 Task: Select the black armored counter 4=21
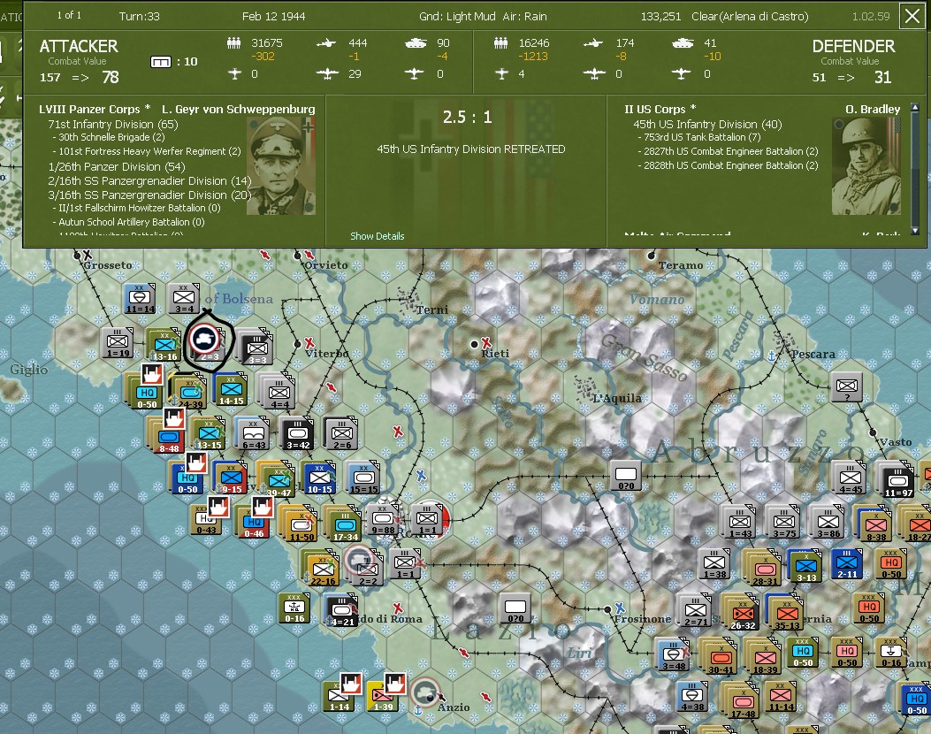tap(341, 610)
